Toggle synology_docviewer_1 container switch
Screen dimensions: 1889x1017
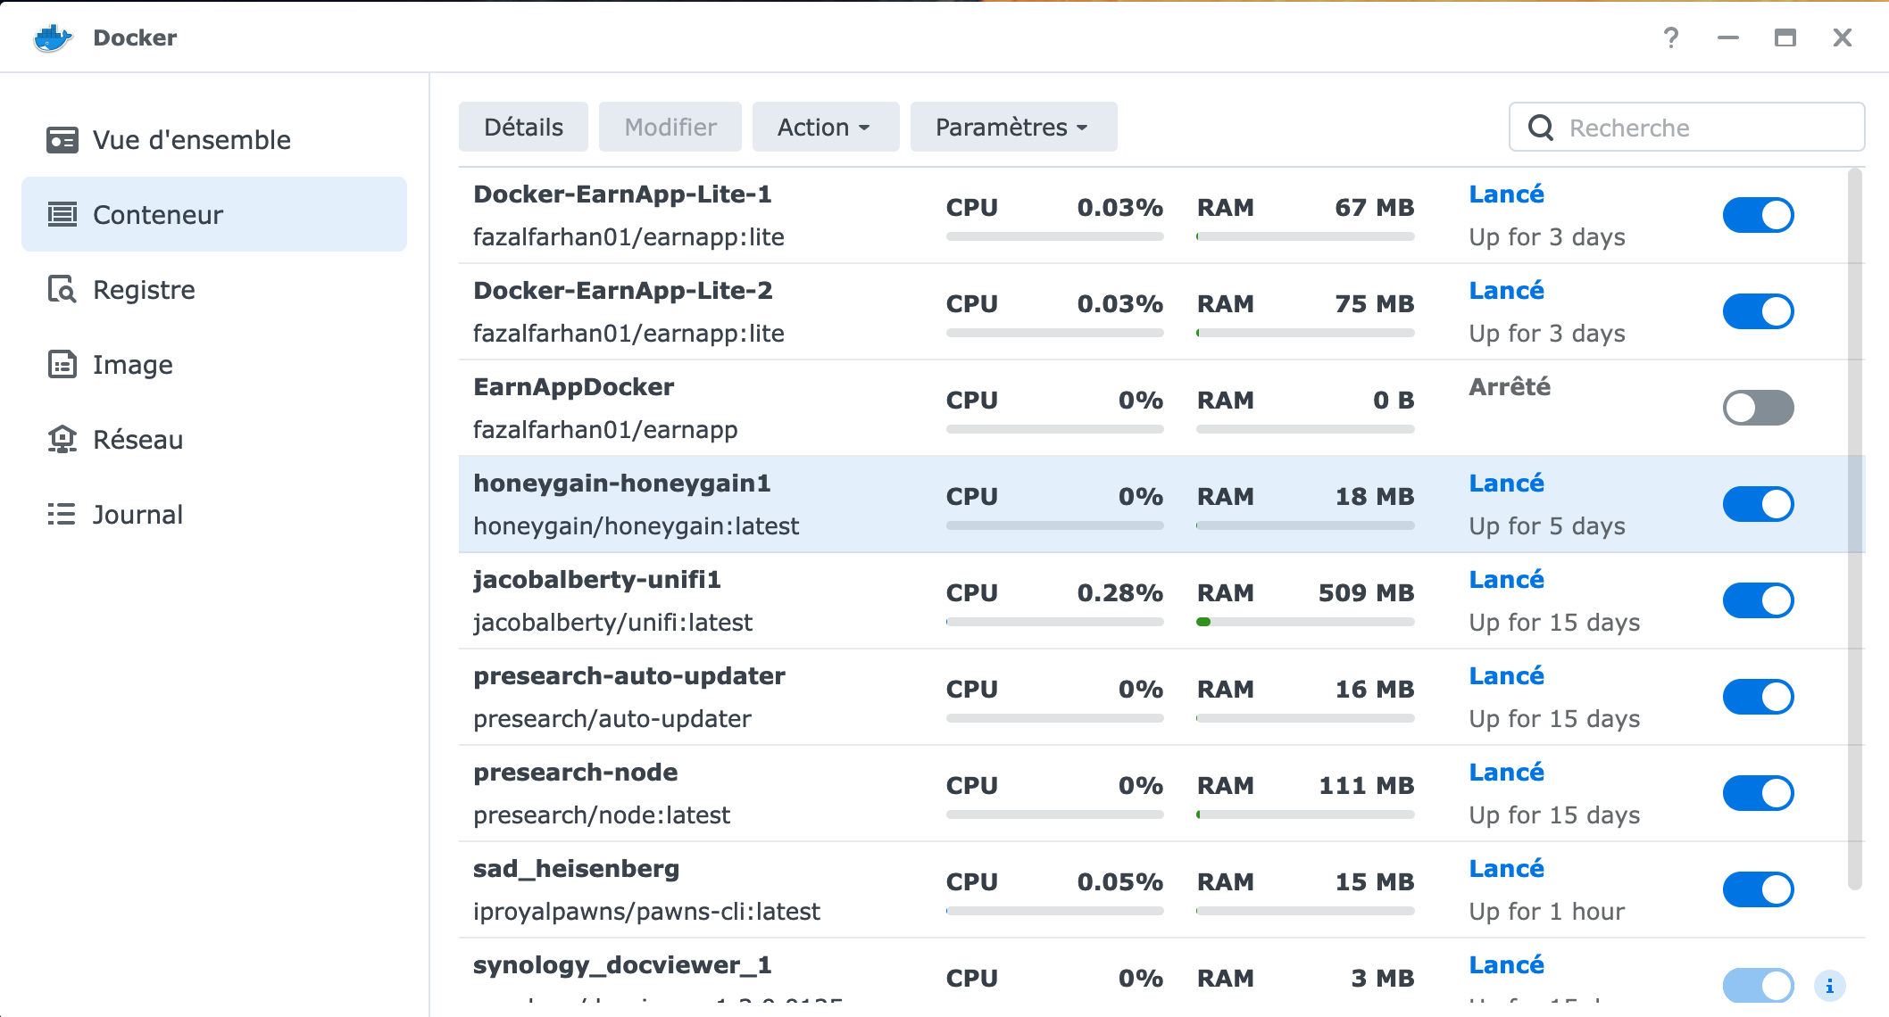1759,986
